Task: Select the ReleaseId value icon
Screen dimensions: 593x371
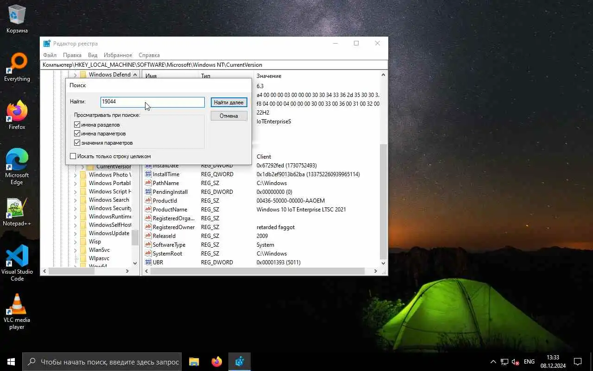Action: [148, 236]
